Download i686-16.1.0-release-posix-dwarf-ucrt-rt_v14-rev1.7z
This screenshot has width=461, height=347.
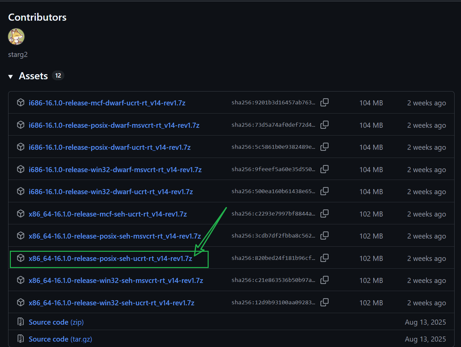point(110,147)
